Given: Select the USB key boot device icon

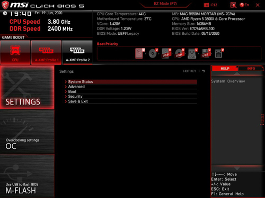Looking at the screenshot, I should [x=192, y=53].
